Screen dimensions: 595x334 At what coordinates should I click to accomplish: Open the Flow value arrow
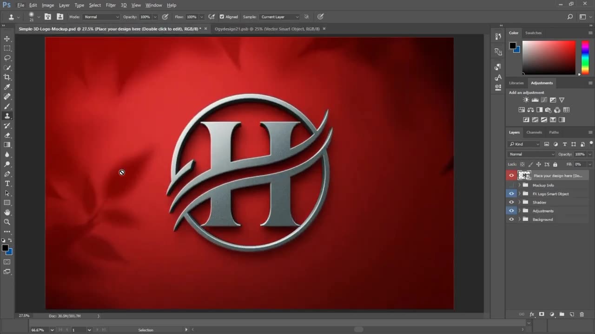click(201, 17)
